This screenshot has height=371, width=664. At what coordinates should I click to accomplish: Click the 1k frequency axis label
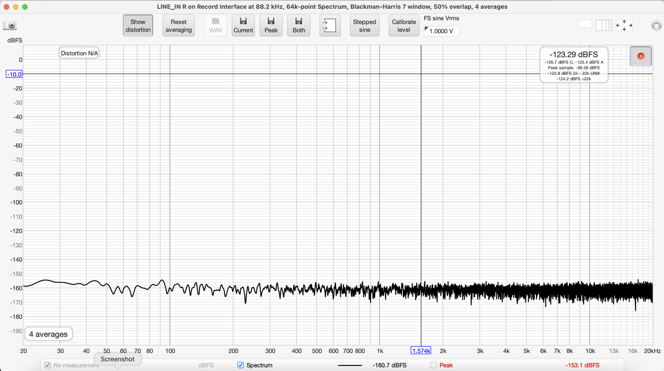point(380,351)
